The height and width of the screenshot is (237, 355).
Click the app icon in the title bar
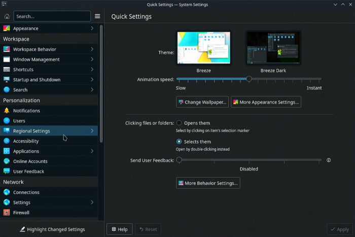click(x=4, y=4)
